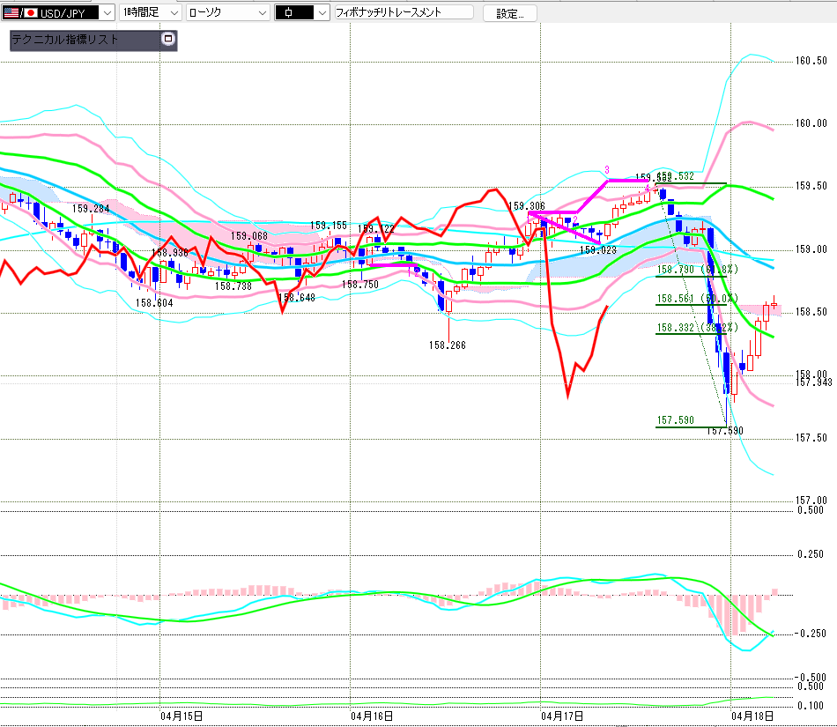Click the 158.266 low price label

(x=448, y=345)
